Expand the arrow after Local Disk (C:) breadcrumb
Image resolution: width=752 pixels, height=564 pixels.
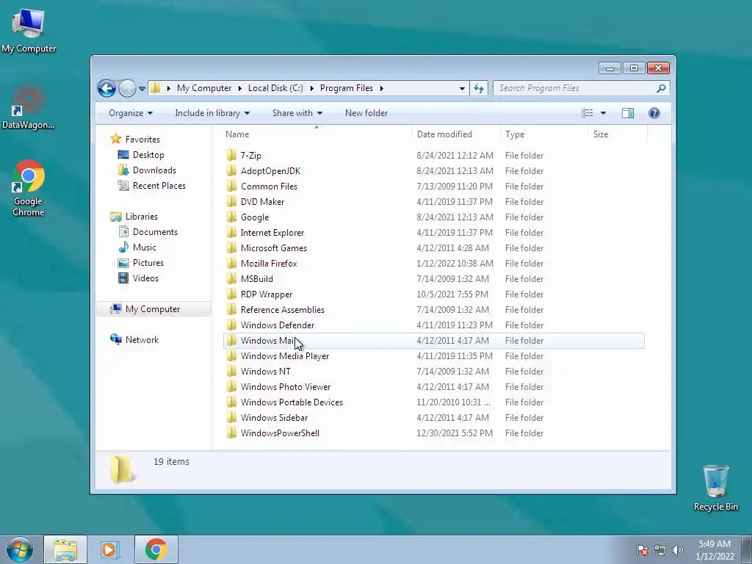point(311,88)
